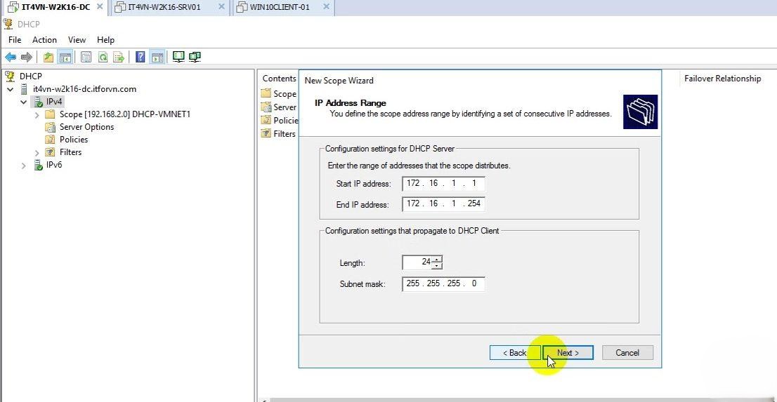Click the green Refresh toolbar icon
777x402 pixels.
pos(103,58)
